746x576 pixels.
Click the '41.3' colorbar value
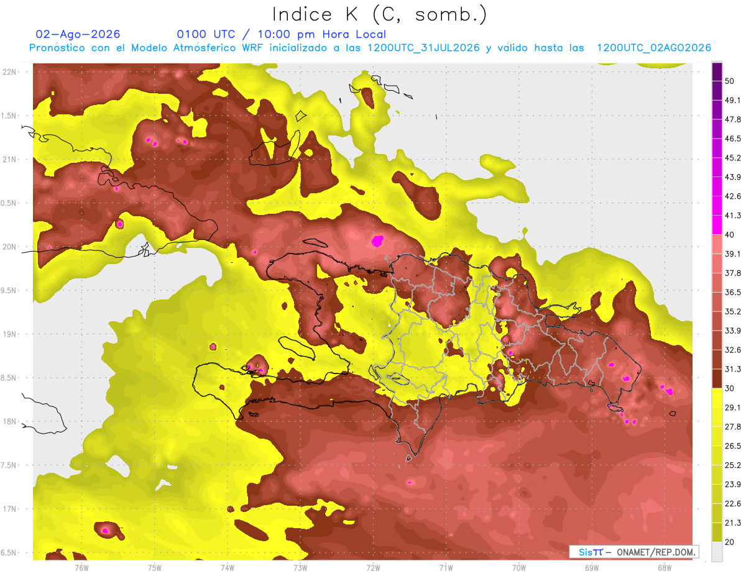(x=733, y=216)
